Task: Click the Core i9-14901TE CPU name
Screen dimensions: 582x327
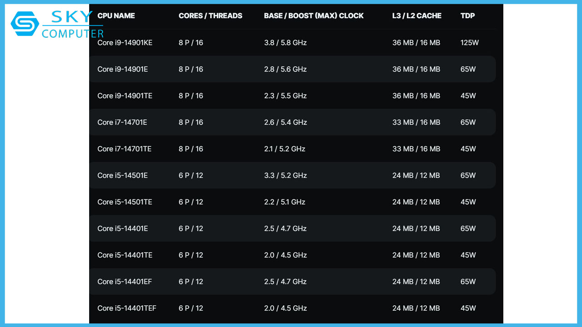Action: coord(125,96)
